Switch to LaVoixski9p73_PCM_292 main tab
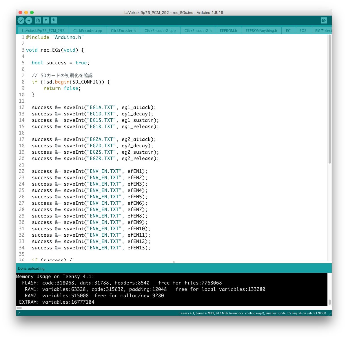The height and width of the screenshot is (339, 348). 43,30
